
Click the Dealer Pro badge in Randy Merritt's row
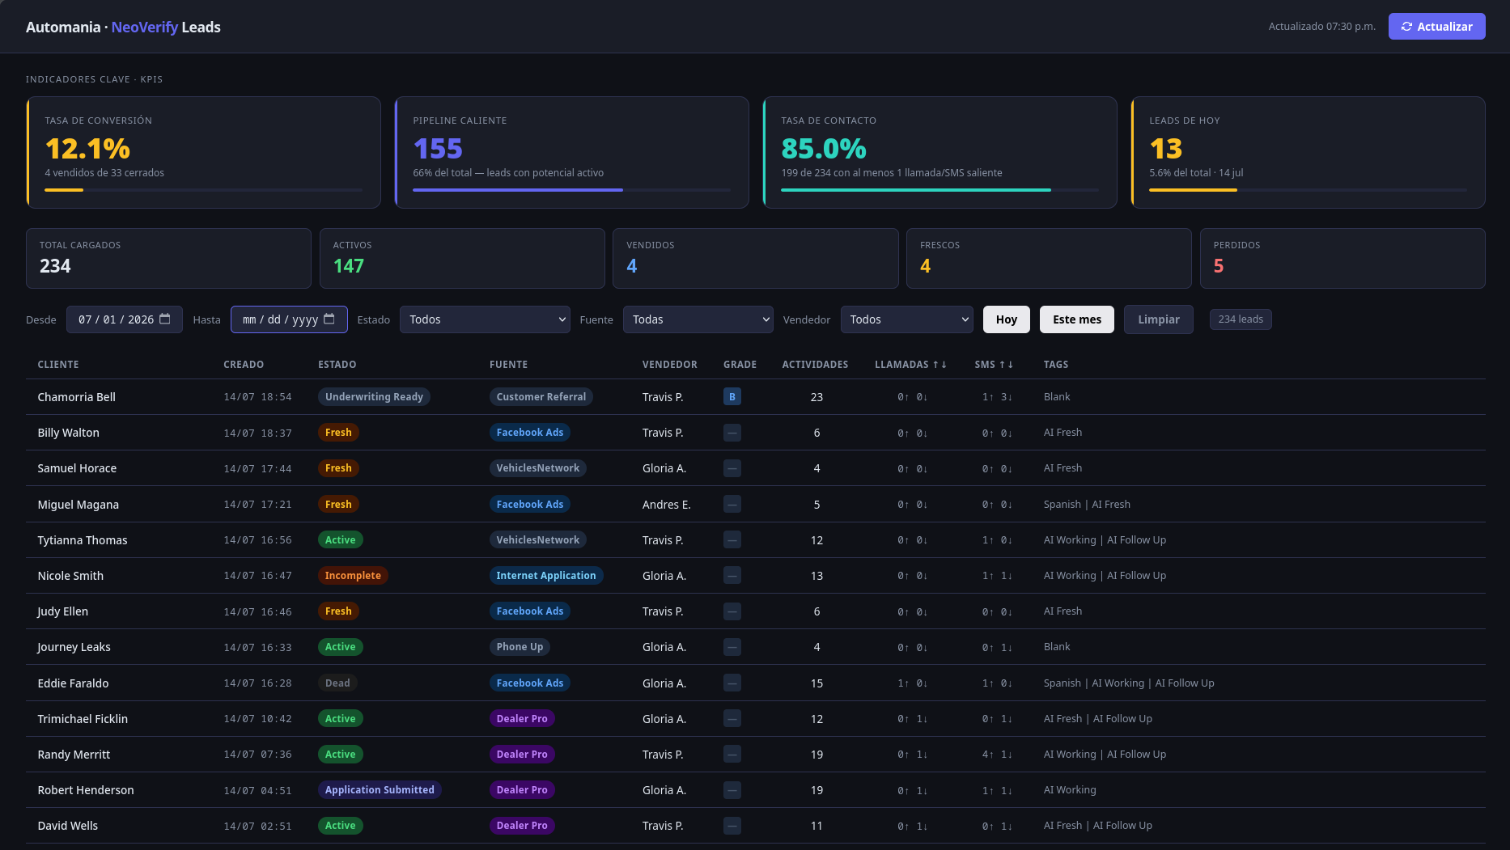point(522,755)
